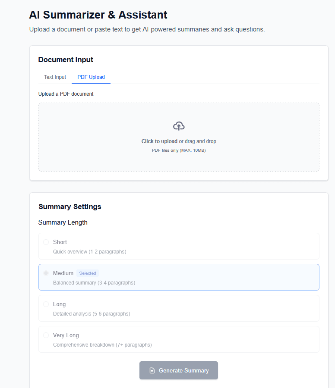Open the PDF Upload tab
Screen dimensions: 335x388
[91, 77]
